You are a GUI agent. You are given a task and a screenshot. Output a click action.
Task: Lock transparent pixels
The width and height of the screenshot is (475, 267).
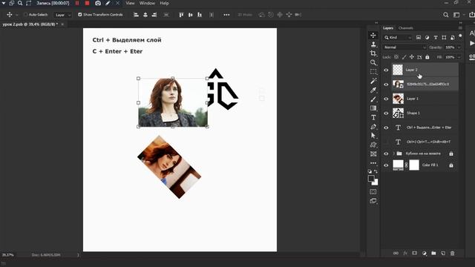(396, 57)
